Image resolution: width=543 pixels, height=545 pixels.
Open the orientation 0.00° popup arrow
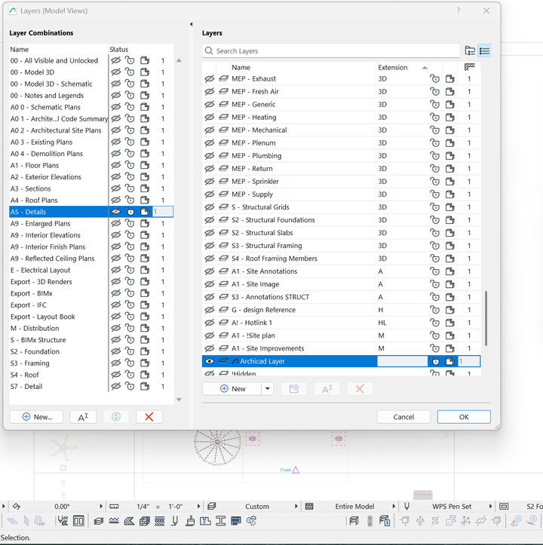tap(101, 506)
